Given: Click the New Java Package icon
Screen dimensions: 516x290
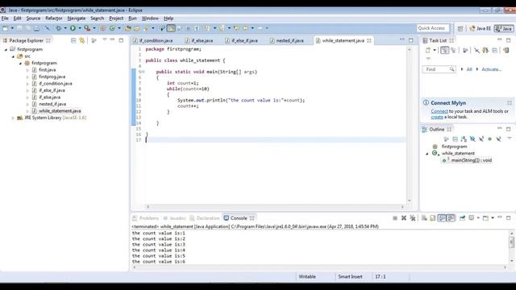Looking at the screenshot, I should click(x=103, y=28).
